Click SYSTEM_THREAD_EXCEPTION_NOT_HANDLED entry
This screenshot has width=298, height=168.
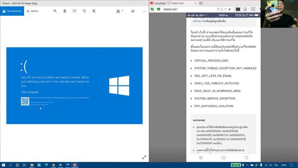click(x=225, y=68)
